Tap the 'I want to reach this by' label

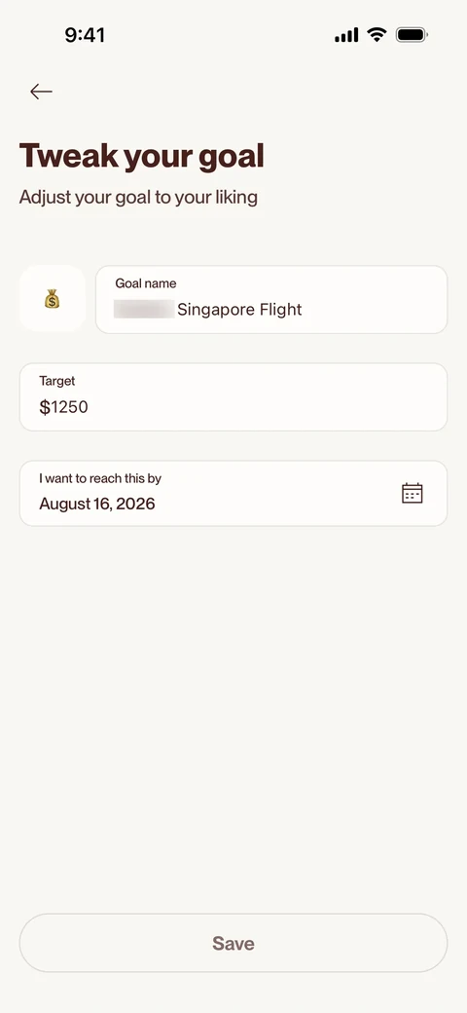[x=100, y=478]
